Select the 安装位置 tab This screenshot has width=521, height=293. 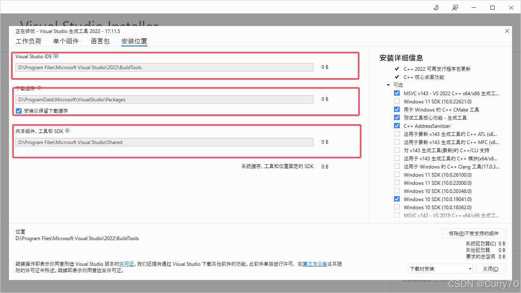pos(134,41)
